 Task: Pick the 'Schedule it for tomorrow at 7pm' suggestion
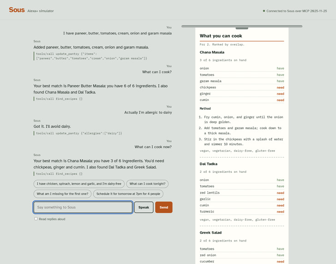(x=128, y=194)
